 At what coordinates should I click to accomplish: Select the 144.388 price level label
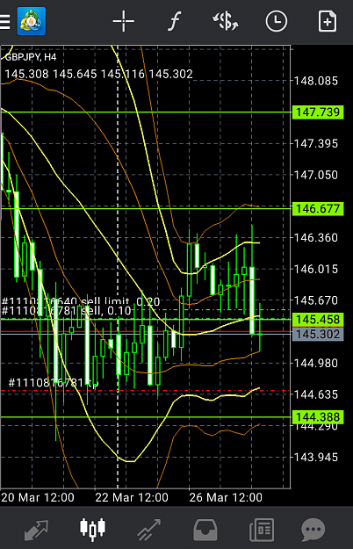click(x=318, y=417)
